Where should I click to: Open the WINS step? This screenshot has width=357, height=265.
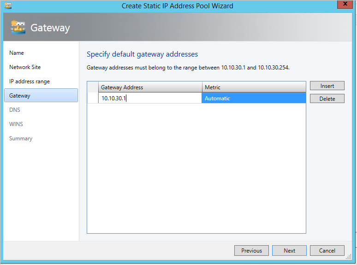(x=16, y=124)
